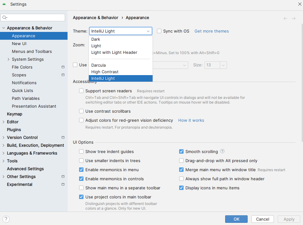The image size is (303, 225).
Task: Click the OK button
Action: pyautogui.click(x=236, y=219)
